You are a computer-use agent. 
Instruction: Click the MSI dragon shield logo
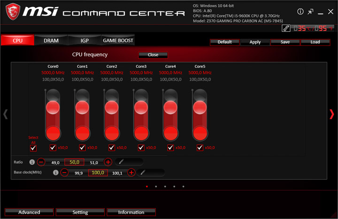[x=13, y=12]
